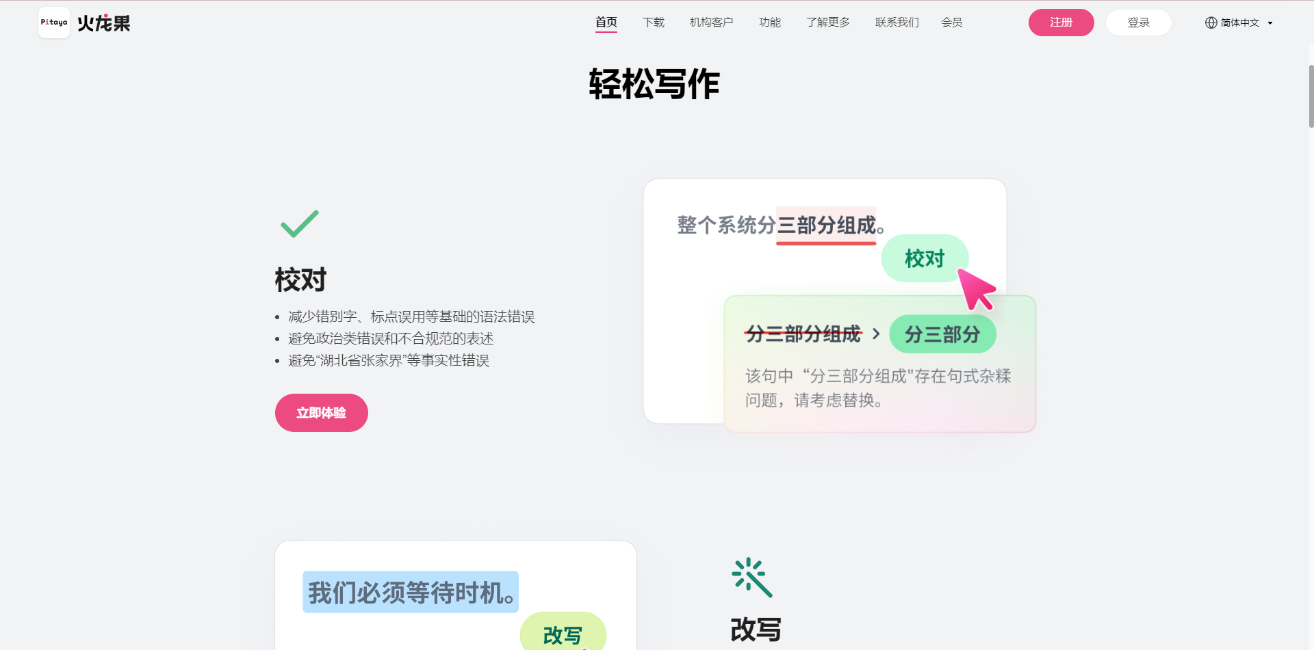Open the 简体中文 language dropdown
The image size is (1314, 650).
[x=1239, y=22]
